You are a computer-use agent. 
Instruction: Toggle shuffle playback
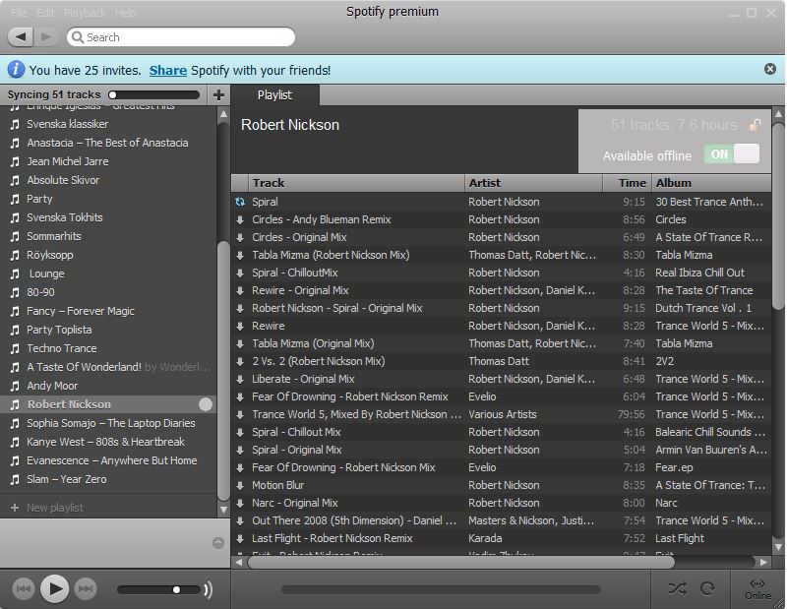pyautogui.click(x=677, y=588)
